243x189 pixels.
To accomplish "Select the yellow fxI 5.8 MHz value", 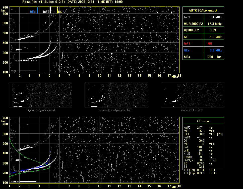I will 215,37.
